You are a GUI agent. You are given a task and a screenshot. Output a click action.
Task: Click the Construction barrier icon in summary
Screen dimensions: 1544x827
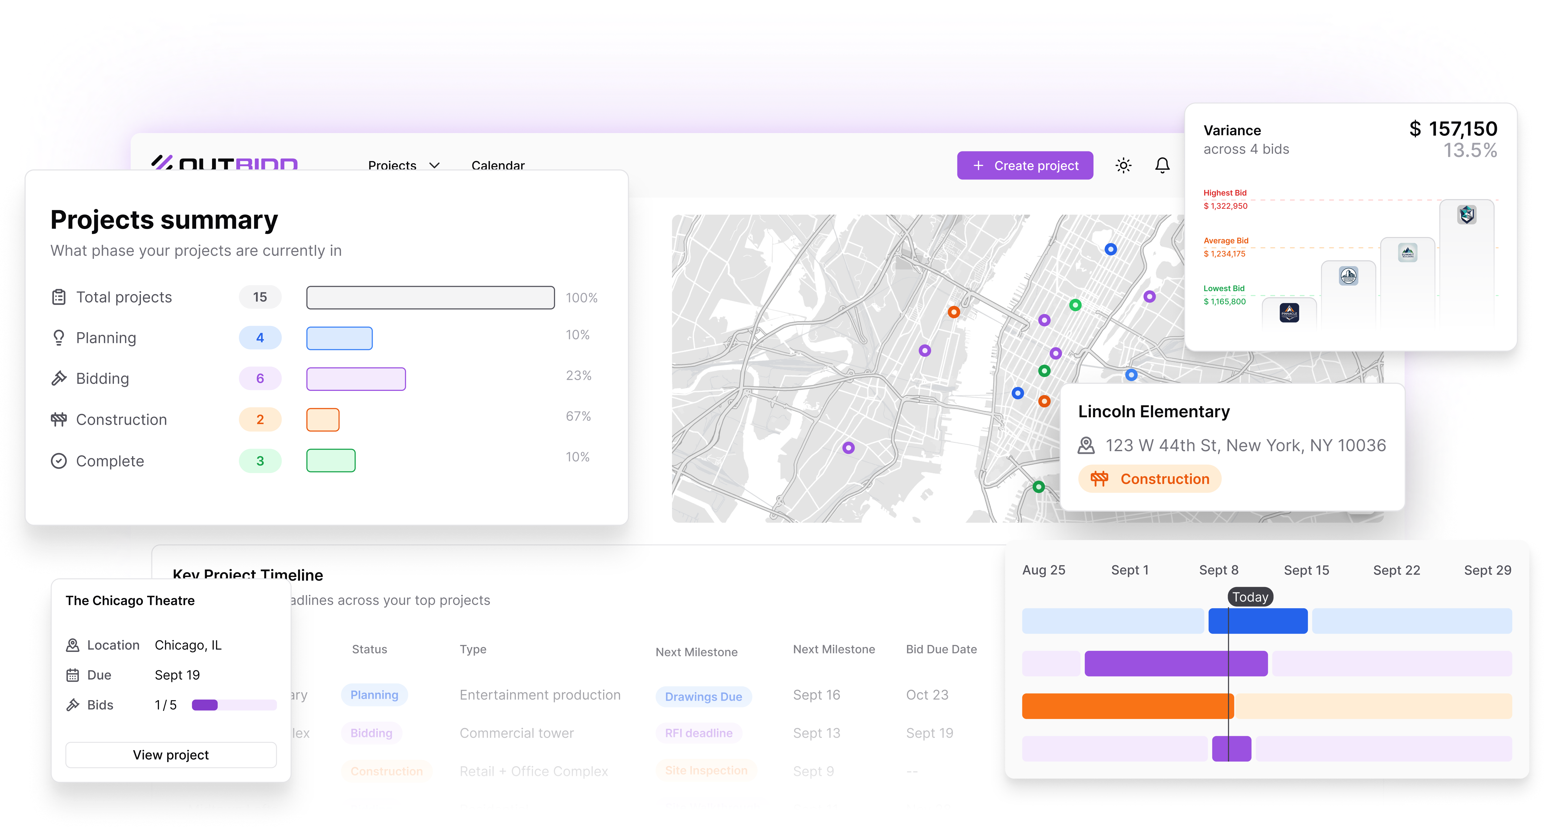[59, 419]
